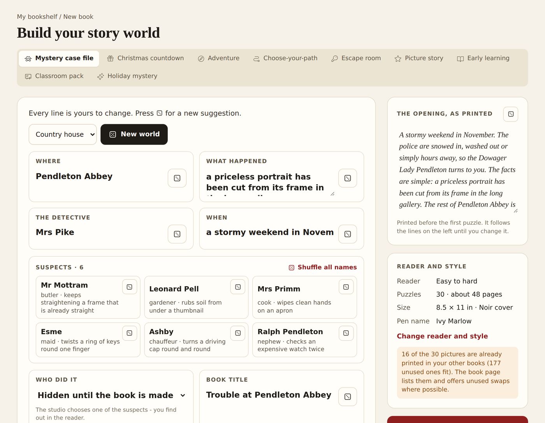Reroll suspect Ralph Pendleton
545x423 pixels.
click(x=346, y=333)
